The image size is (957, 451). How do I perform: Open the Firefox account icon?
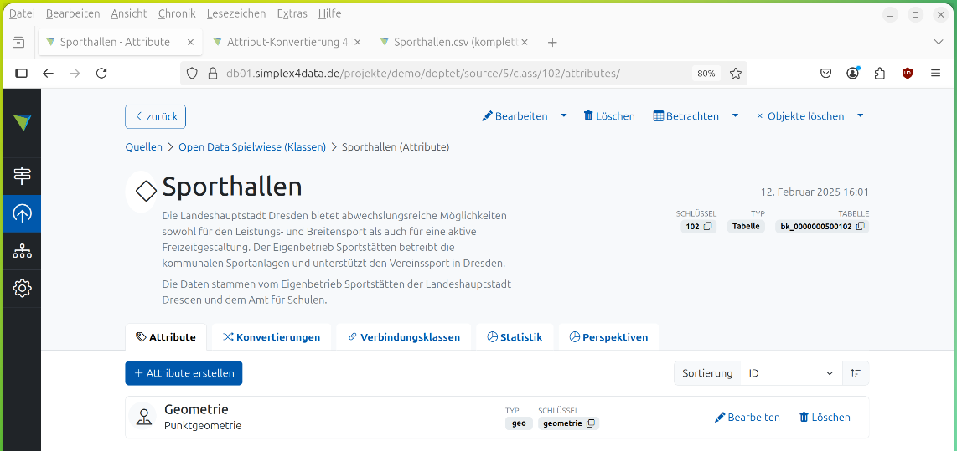852,73
